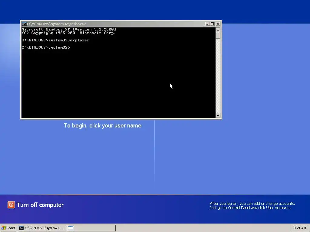The width and height of the screenshot is (310, 232).
Task: Click 'To begin, click your user name' text
Action: tap(102, 126)
